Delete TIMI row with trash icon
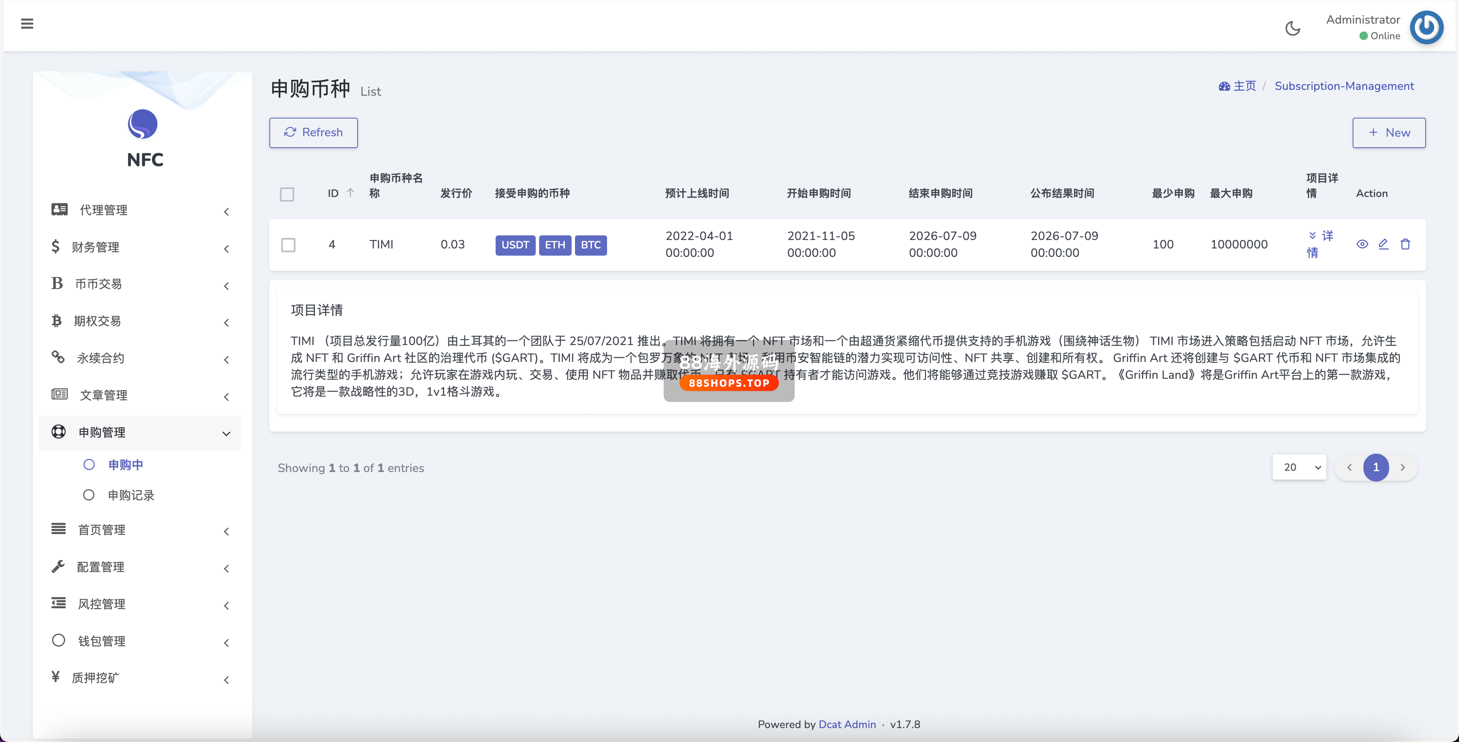This screenshot has height=742, width=1459. pos(1405,244)
